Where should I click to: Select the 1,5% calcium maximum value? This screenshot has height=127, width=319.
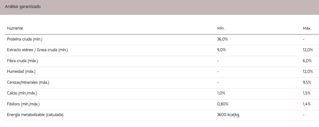tap(307, 93)
